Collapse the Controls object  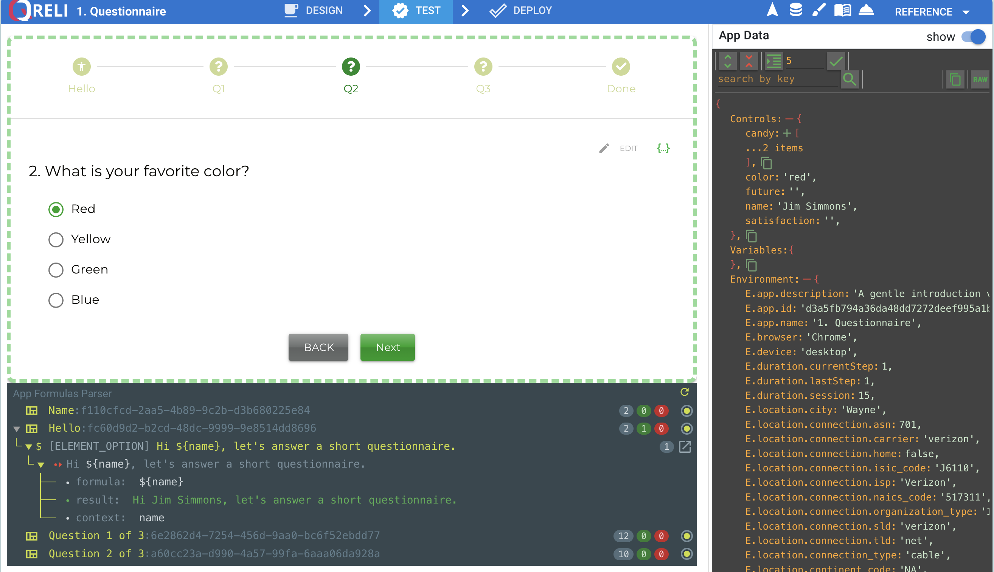click(789, 119)
